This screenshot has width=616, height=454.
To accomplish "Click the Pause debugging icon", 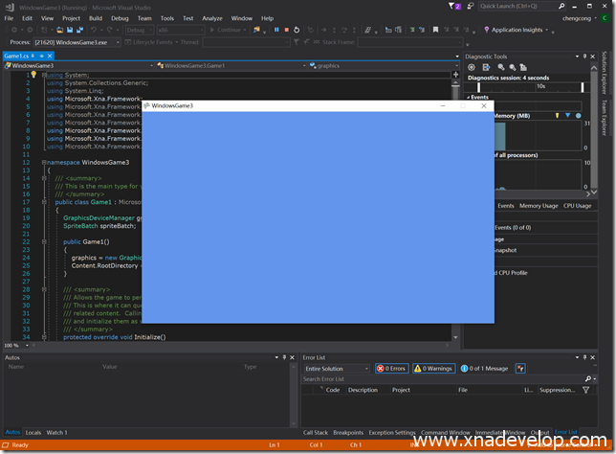I will pyautogui.click(x=276, y=30).
